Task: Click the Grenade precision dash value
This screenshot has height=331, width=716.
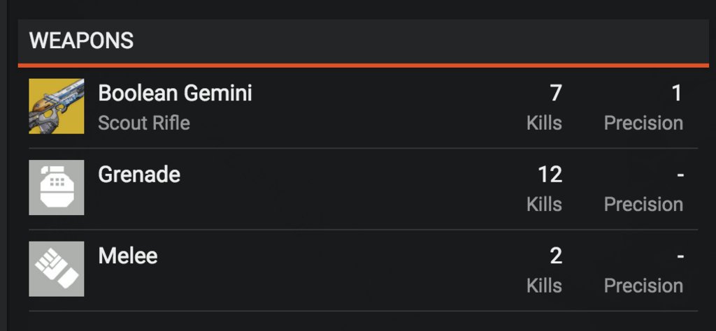Action: [680, 175]
